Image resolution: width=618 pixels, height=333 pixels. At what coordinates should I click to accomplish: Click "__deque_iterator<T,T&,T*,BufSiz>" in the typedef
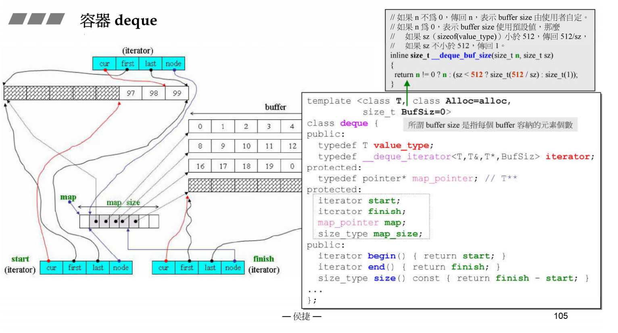(x=451, y=156)
